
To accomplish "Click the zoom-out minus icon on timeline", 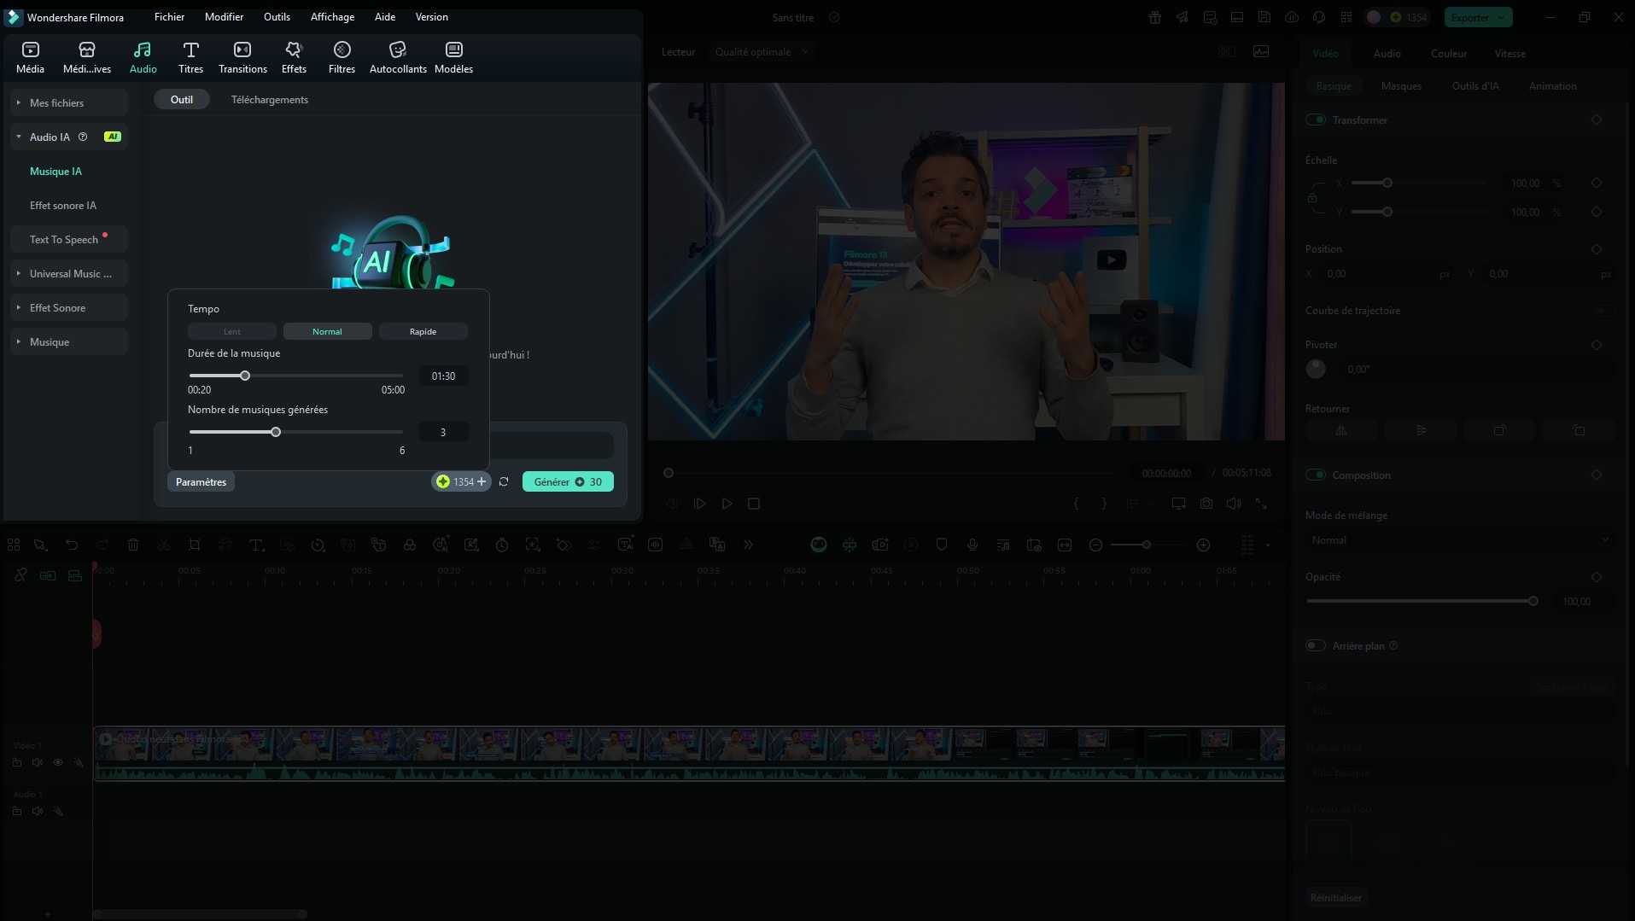I will 1096,545.
